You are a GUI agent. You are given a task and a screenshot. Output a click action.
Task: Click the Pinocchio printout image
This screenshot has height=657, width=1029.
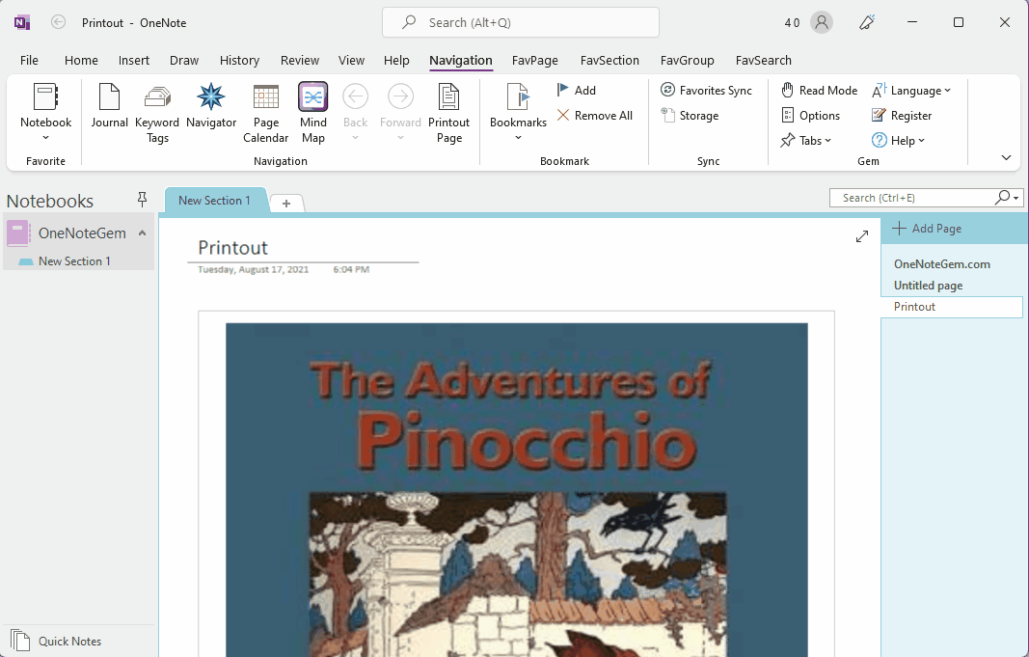517,489
